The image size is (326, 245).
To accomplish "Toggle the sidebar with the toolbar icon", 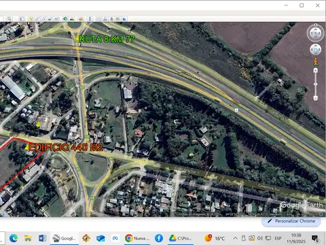I will coord(22,19).
